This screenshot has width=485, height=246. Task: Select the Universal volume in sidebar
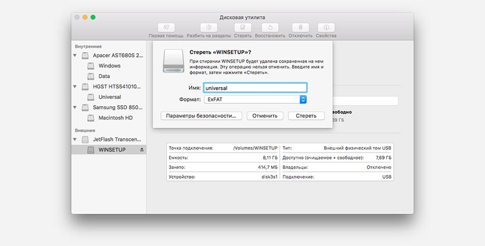110,97
